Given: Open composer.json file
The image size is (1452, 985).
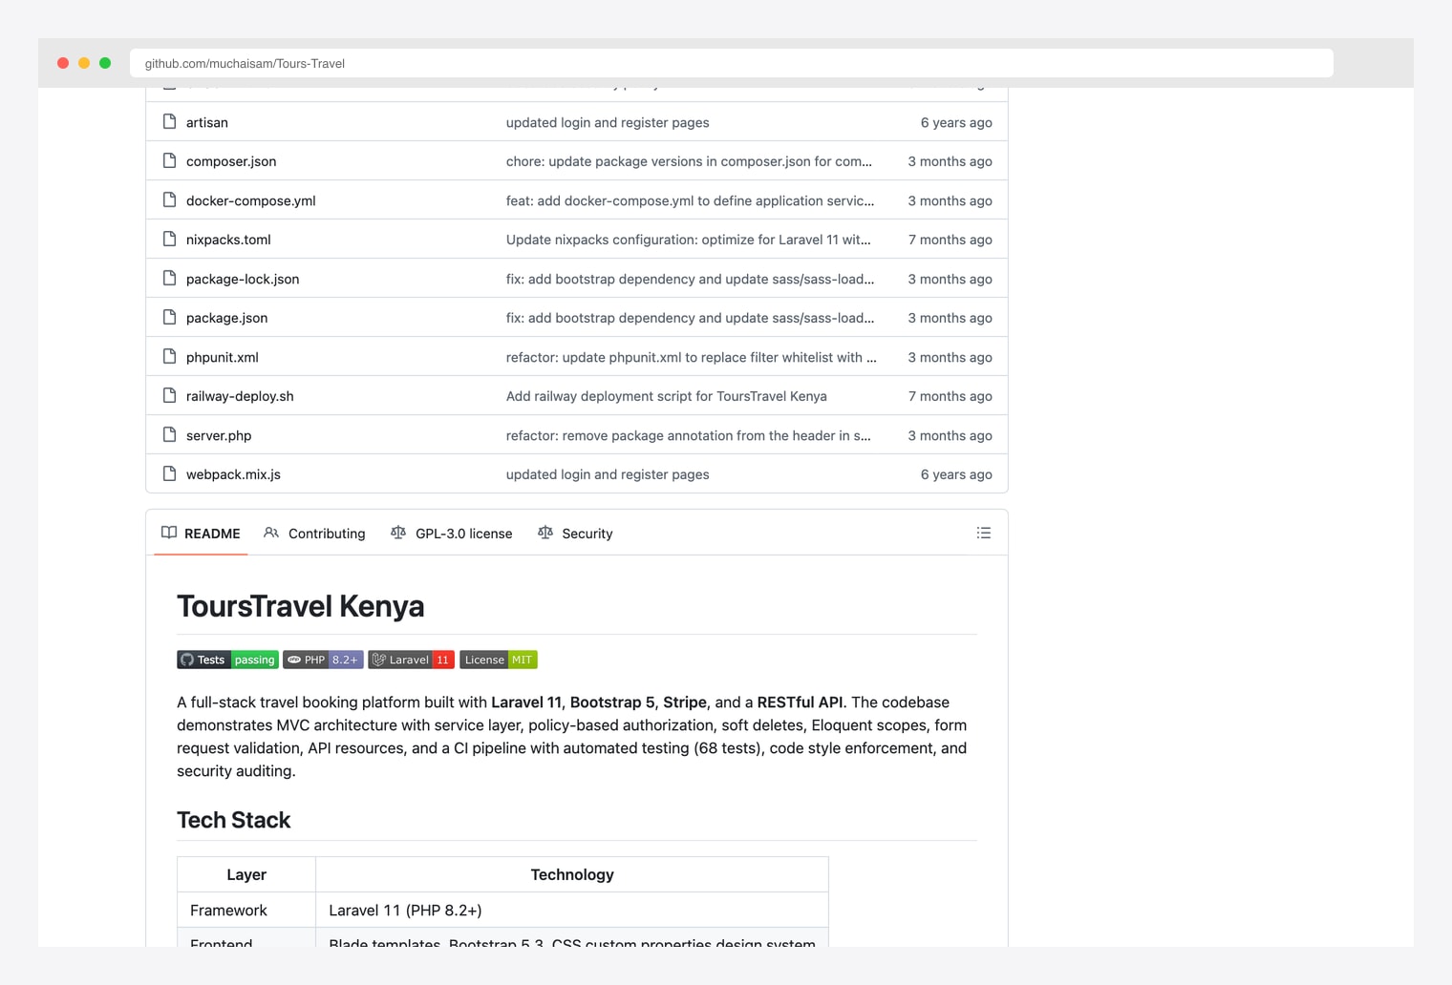Looking at the screenshot, I should [x=231, y=161].
